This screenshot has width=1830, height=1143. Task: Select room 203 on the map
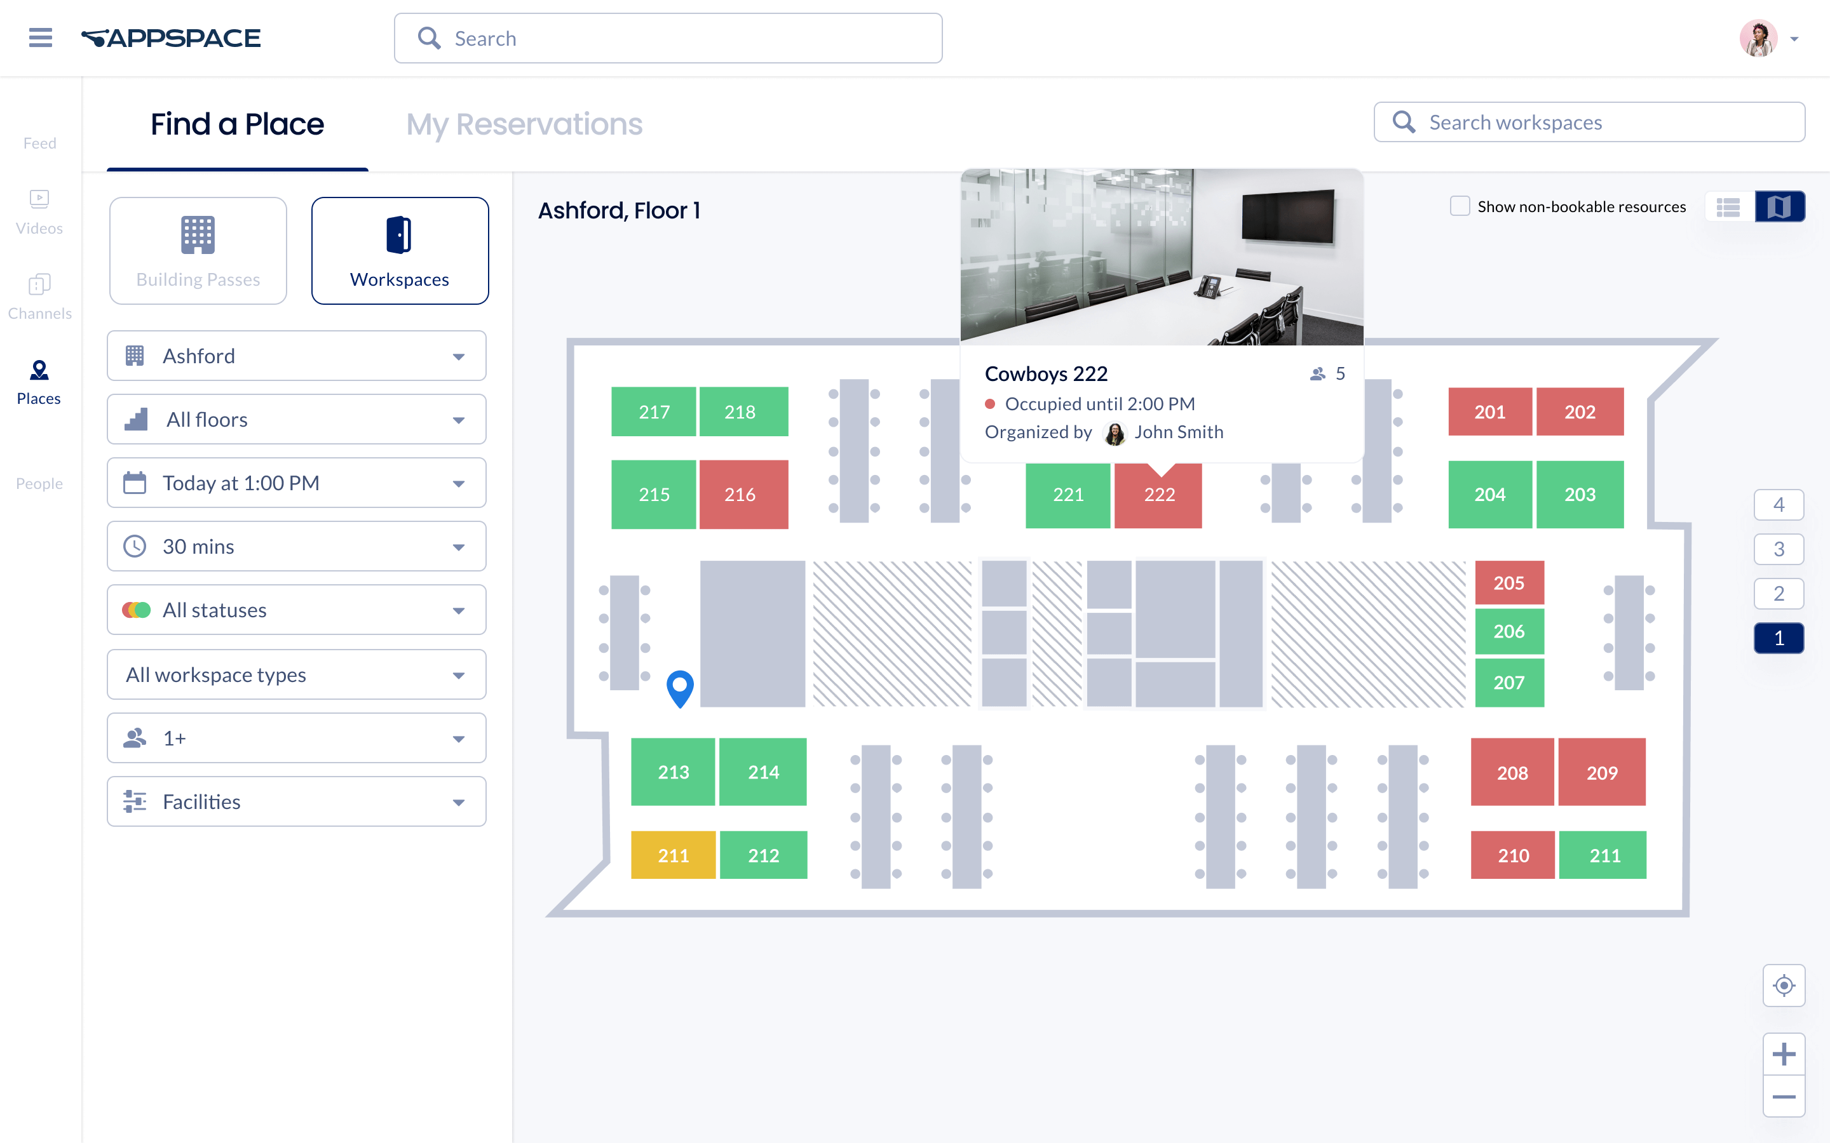pos(1580,495)
